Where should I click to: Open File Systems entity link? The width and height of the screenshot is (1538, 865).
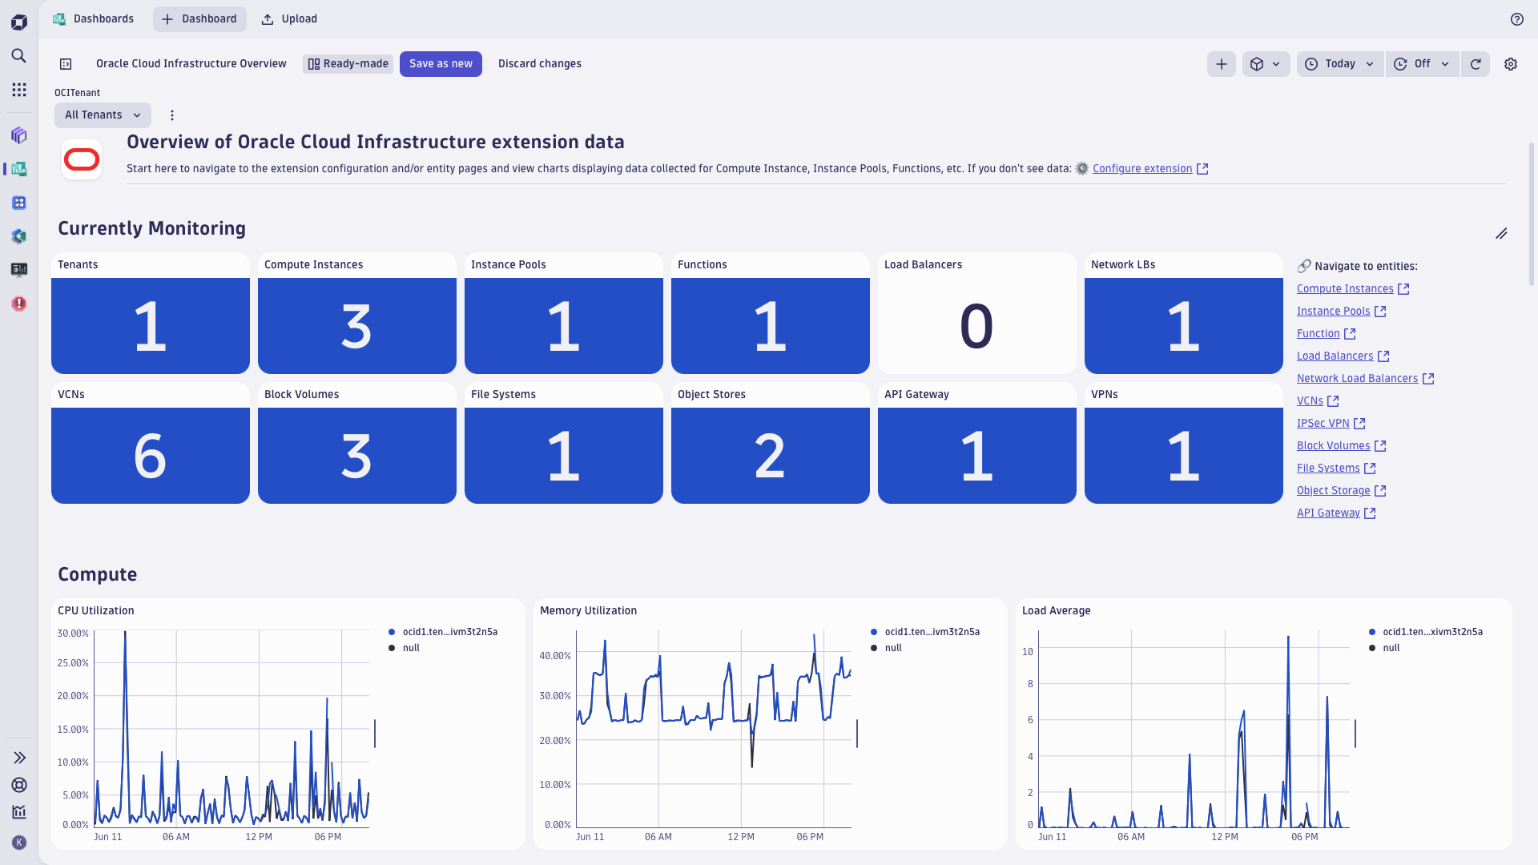click(1336, 469)
